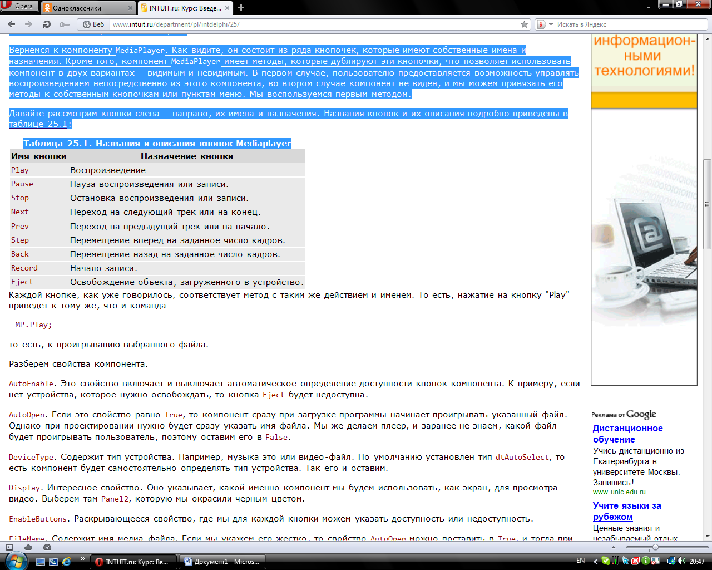Click the red X security tray icon

(x=635, y=562)
